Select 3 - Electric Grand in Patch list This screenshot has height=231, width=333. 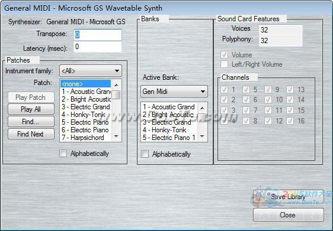85,107
